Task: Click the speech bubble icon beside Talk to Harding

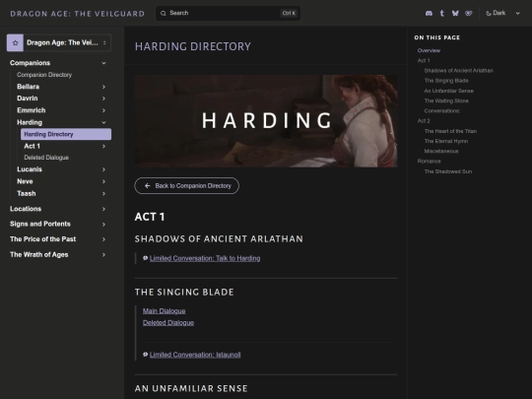Action: 145,258
